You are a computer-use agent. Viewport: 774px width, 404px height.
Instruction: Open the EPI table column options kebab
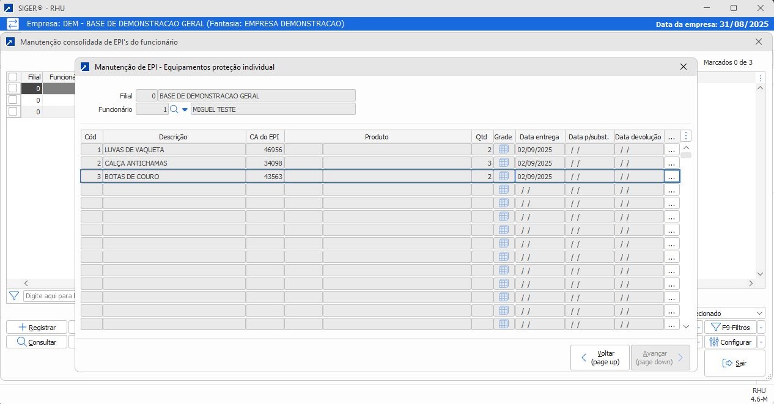686,136
